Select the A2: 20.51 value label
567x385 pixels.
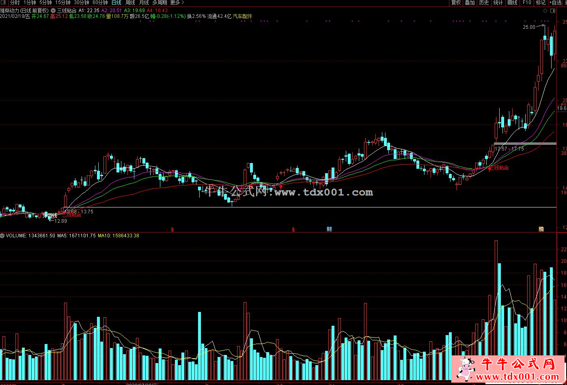112,11
